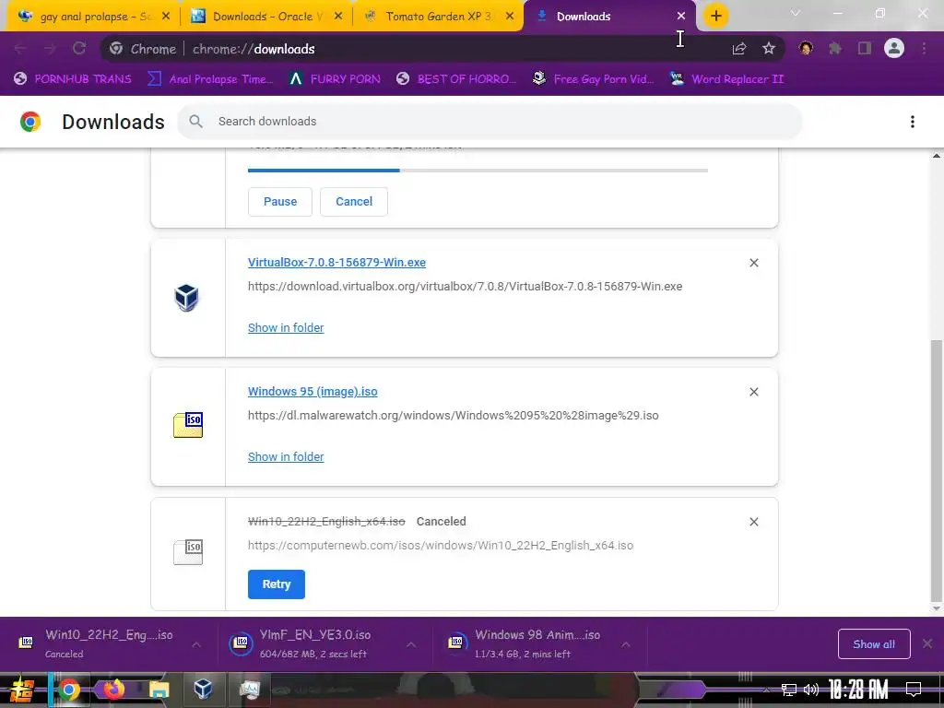Close the downloads shelf at bottom

927,643
